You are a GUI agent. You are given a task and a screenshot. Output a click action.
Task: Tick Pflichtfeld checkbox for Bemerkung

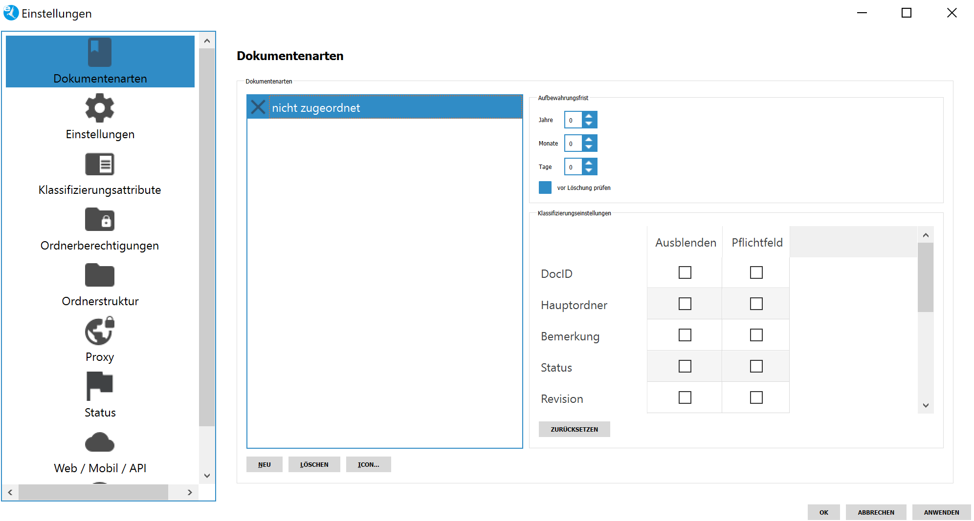(x=756, y=335)
